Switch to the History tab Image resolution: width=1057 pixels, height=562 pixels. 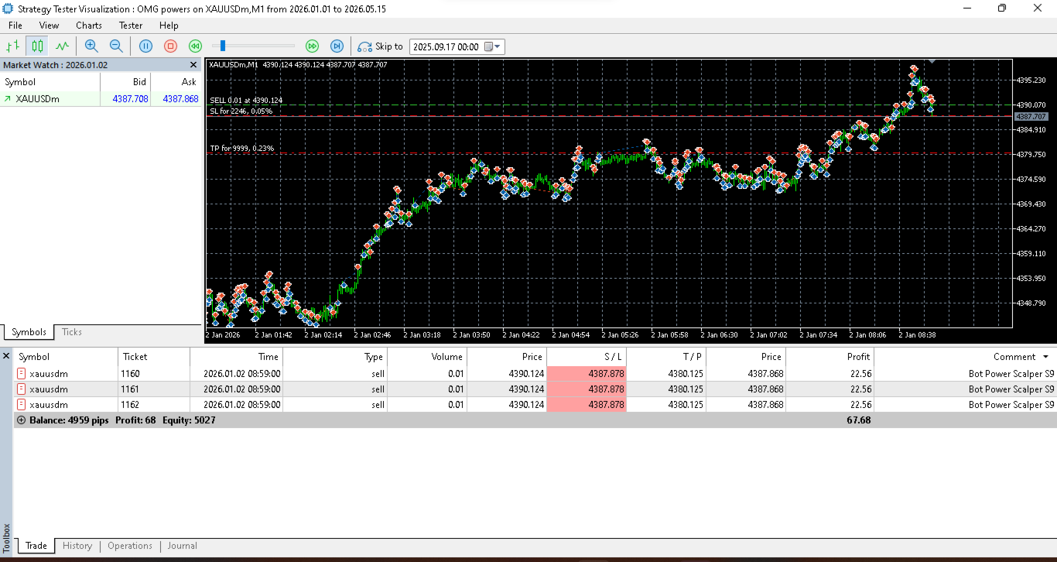pos(77,546)
